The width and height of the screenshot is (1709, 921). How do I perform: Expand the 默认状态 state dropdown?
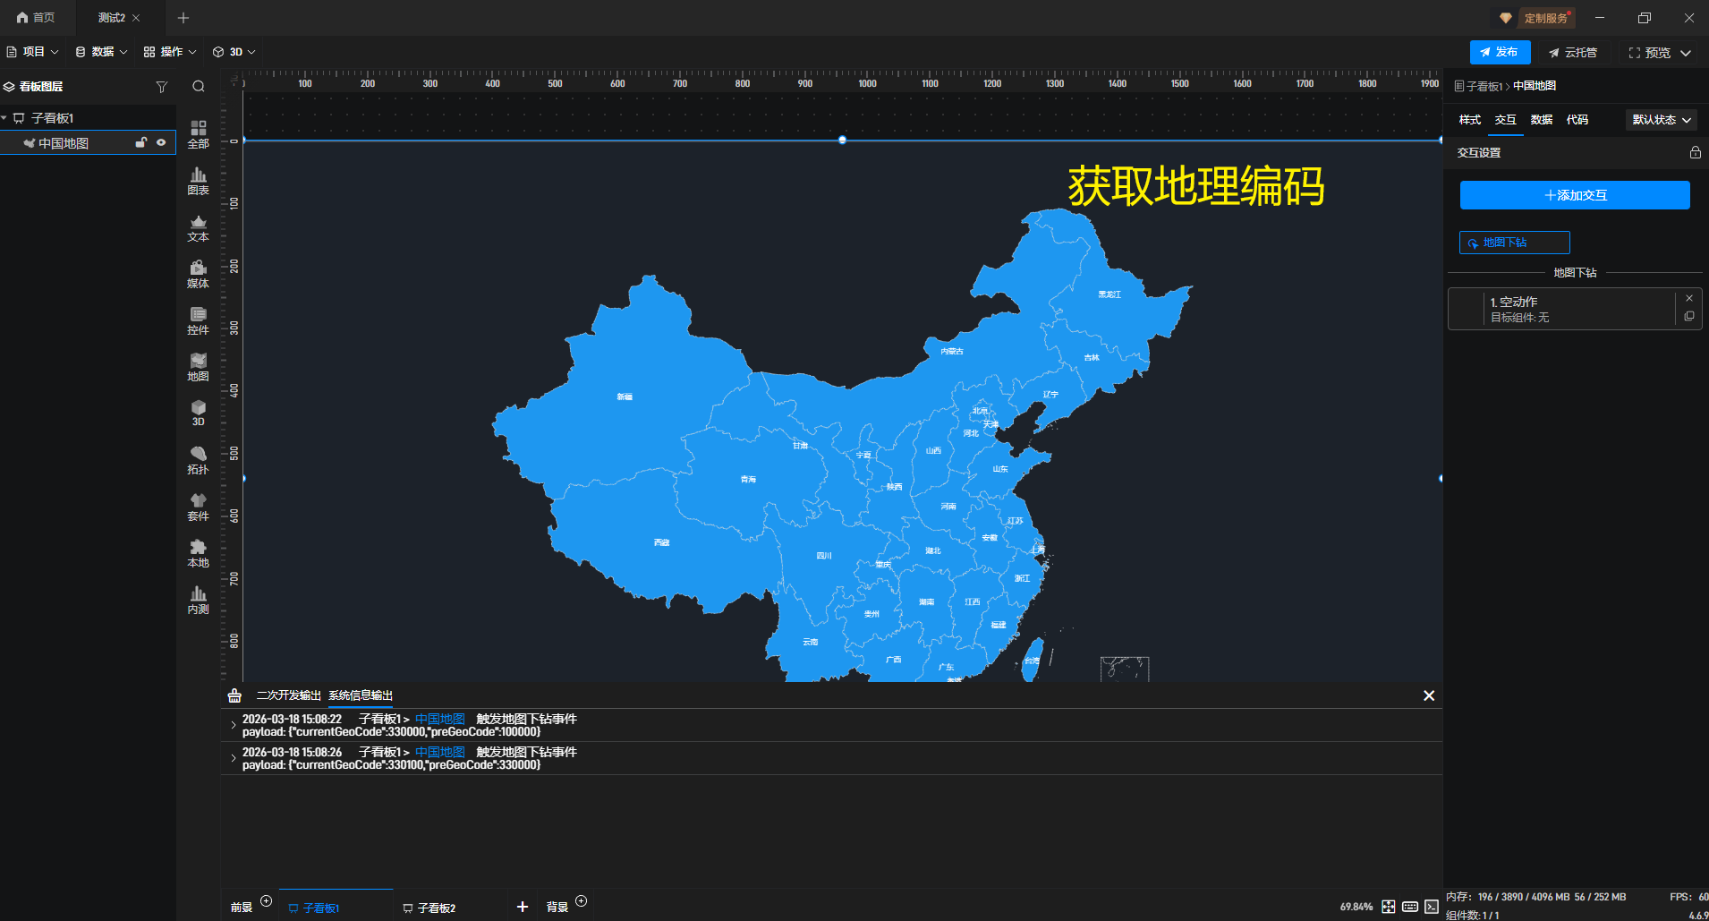1661,119
